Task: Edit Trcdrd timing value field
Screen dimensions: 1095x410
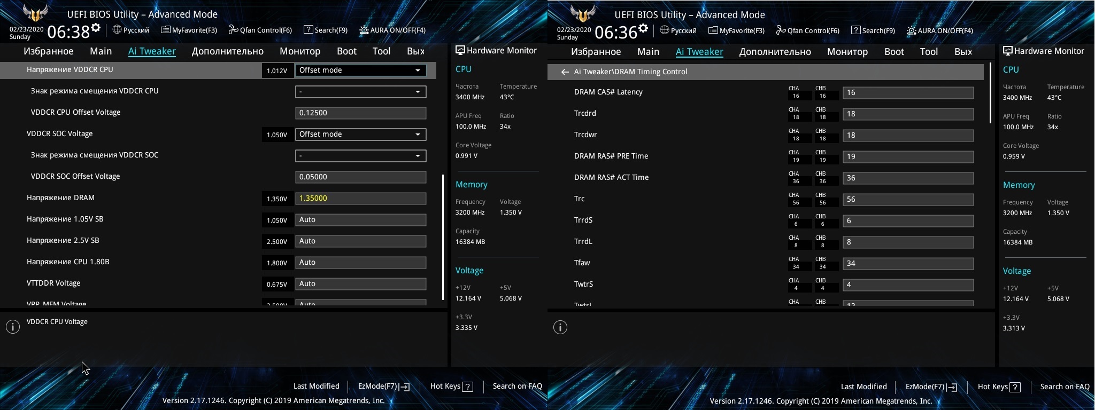Action: 908,114
